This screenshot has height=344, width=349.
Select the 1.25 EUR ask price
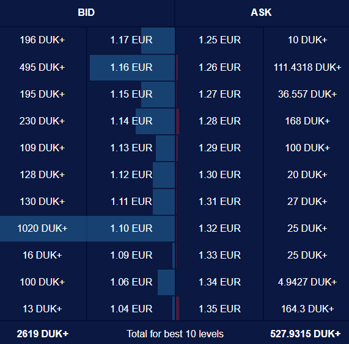click(x=219, y=40)
